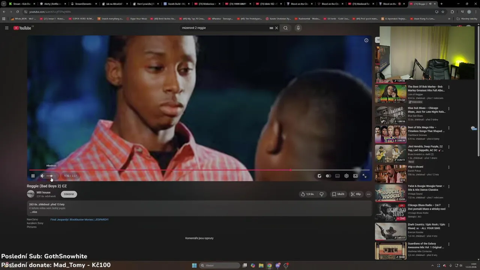The image size is (480, 270).
Task: Switch to the 'Jak na Allowlist' tab
Action: [114, 4]
